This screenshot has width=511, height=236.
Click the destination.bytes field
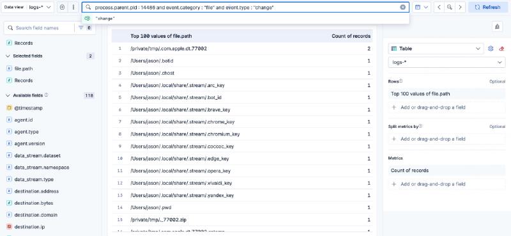click(34, 203)
